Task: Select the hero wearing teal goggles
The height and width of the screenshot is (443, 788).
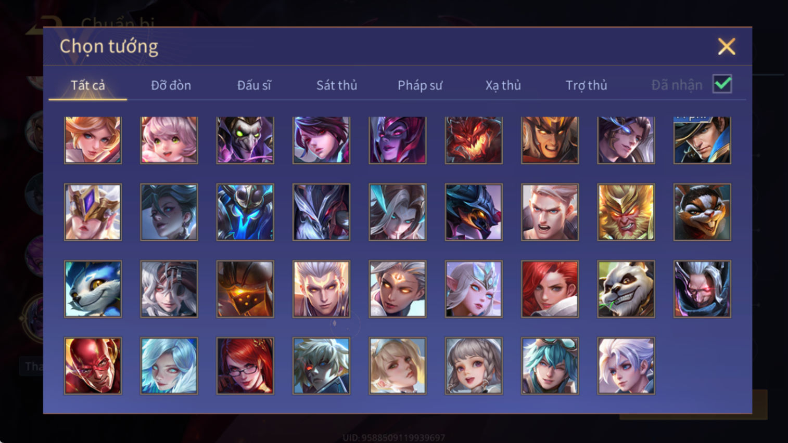Action: point(550,366)
